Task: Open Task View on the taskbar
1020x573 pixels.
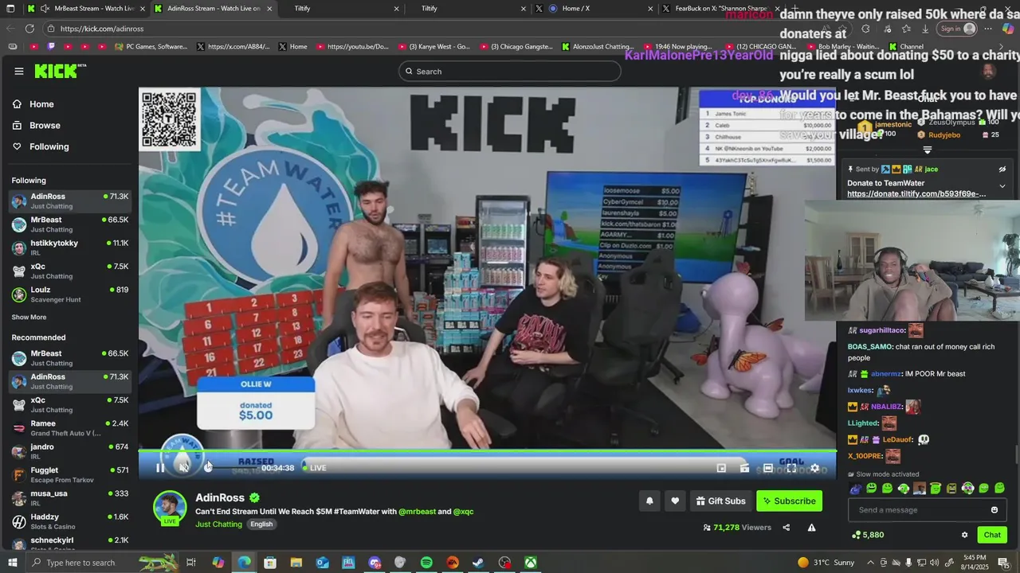Action: click(x=191, y=563)
